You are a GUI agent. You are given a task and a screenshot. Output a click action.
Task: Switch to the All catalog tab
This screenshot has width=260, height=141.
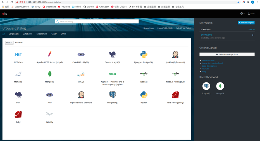pos(3,34)
